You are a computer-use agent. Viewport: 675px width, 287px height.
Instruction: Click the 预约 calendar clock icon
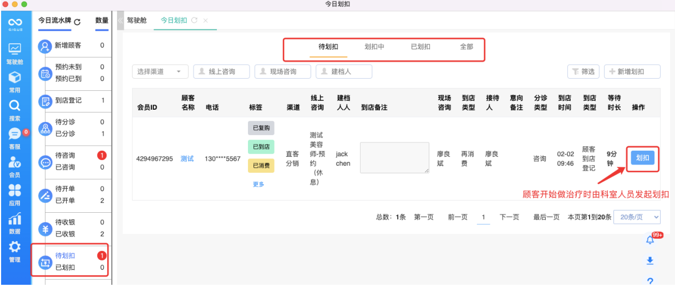(45, 73)
